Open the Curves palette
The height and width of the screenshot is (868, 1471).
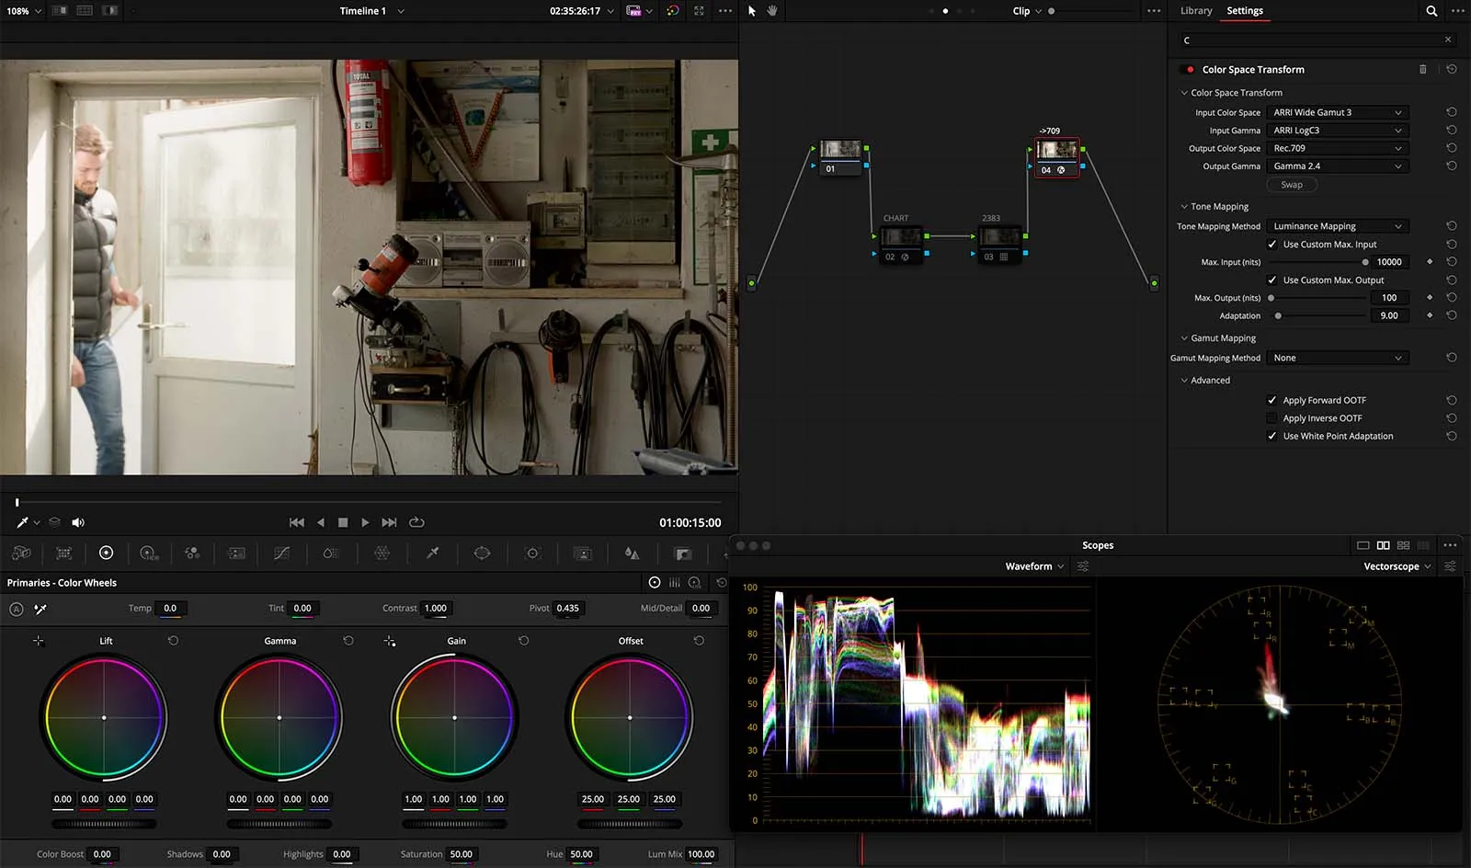[x=282, y=554]
